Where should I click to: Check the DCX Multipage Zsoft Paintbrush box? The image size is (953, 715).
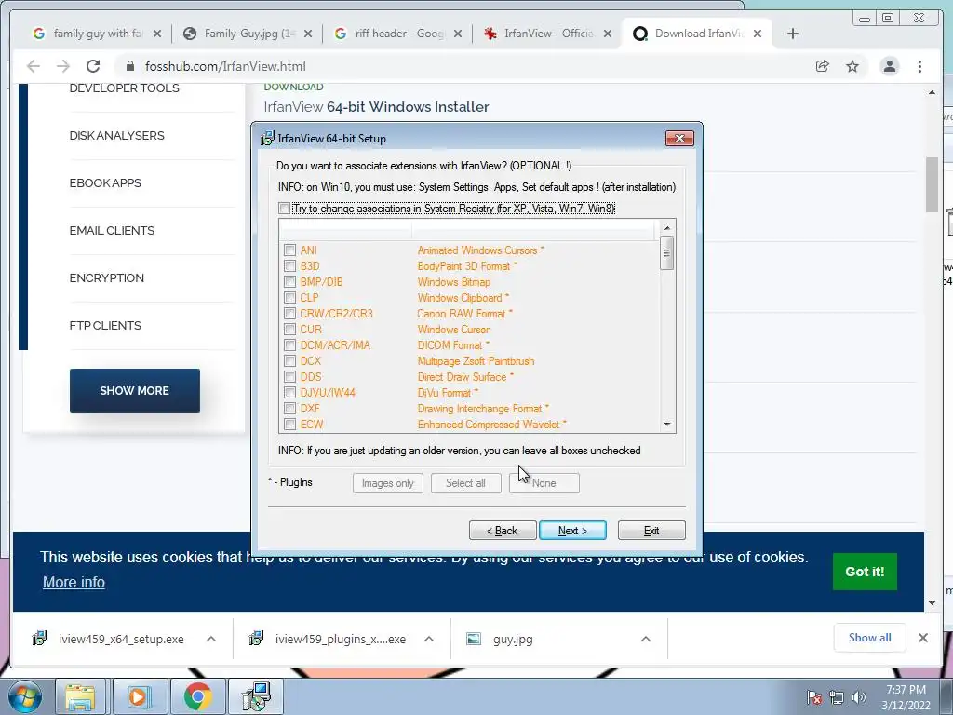[290, 360]
